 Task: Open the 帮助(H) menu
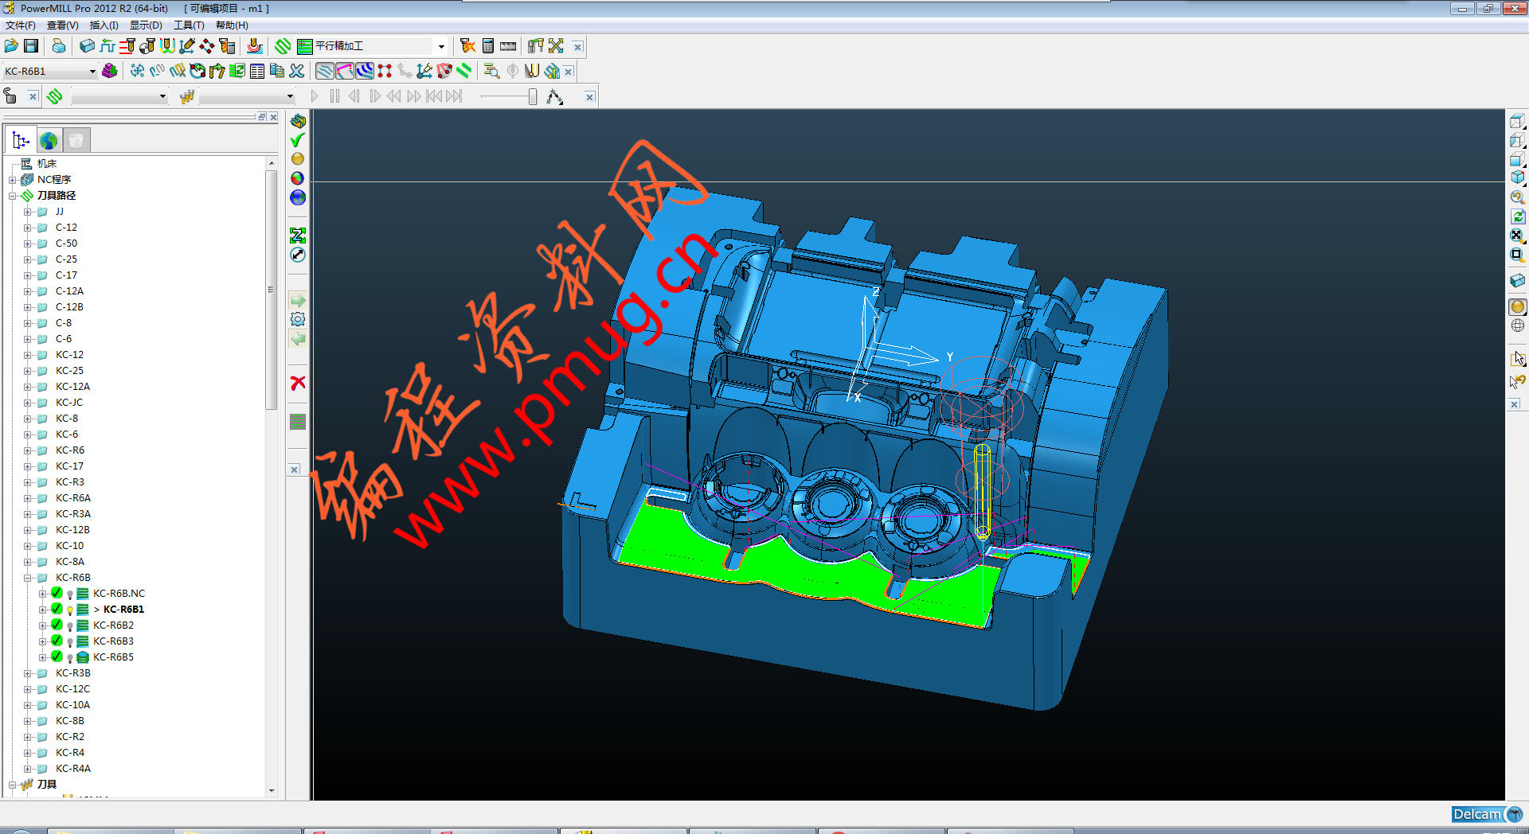(232, 25)
